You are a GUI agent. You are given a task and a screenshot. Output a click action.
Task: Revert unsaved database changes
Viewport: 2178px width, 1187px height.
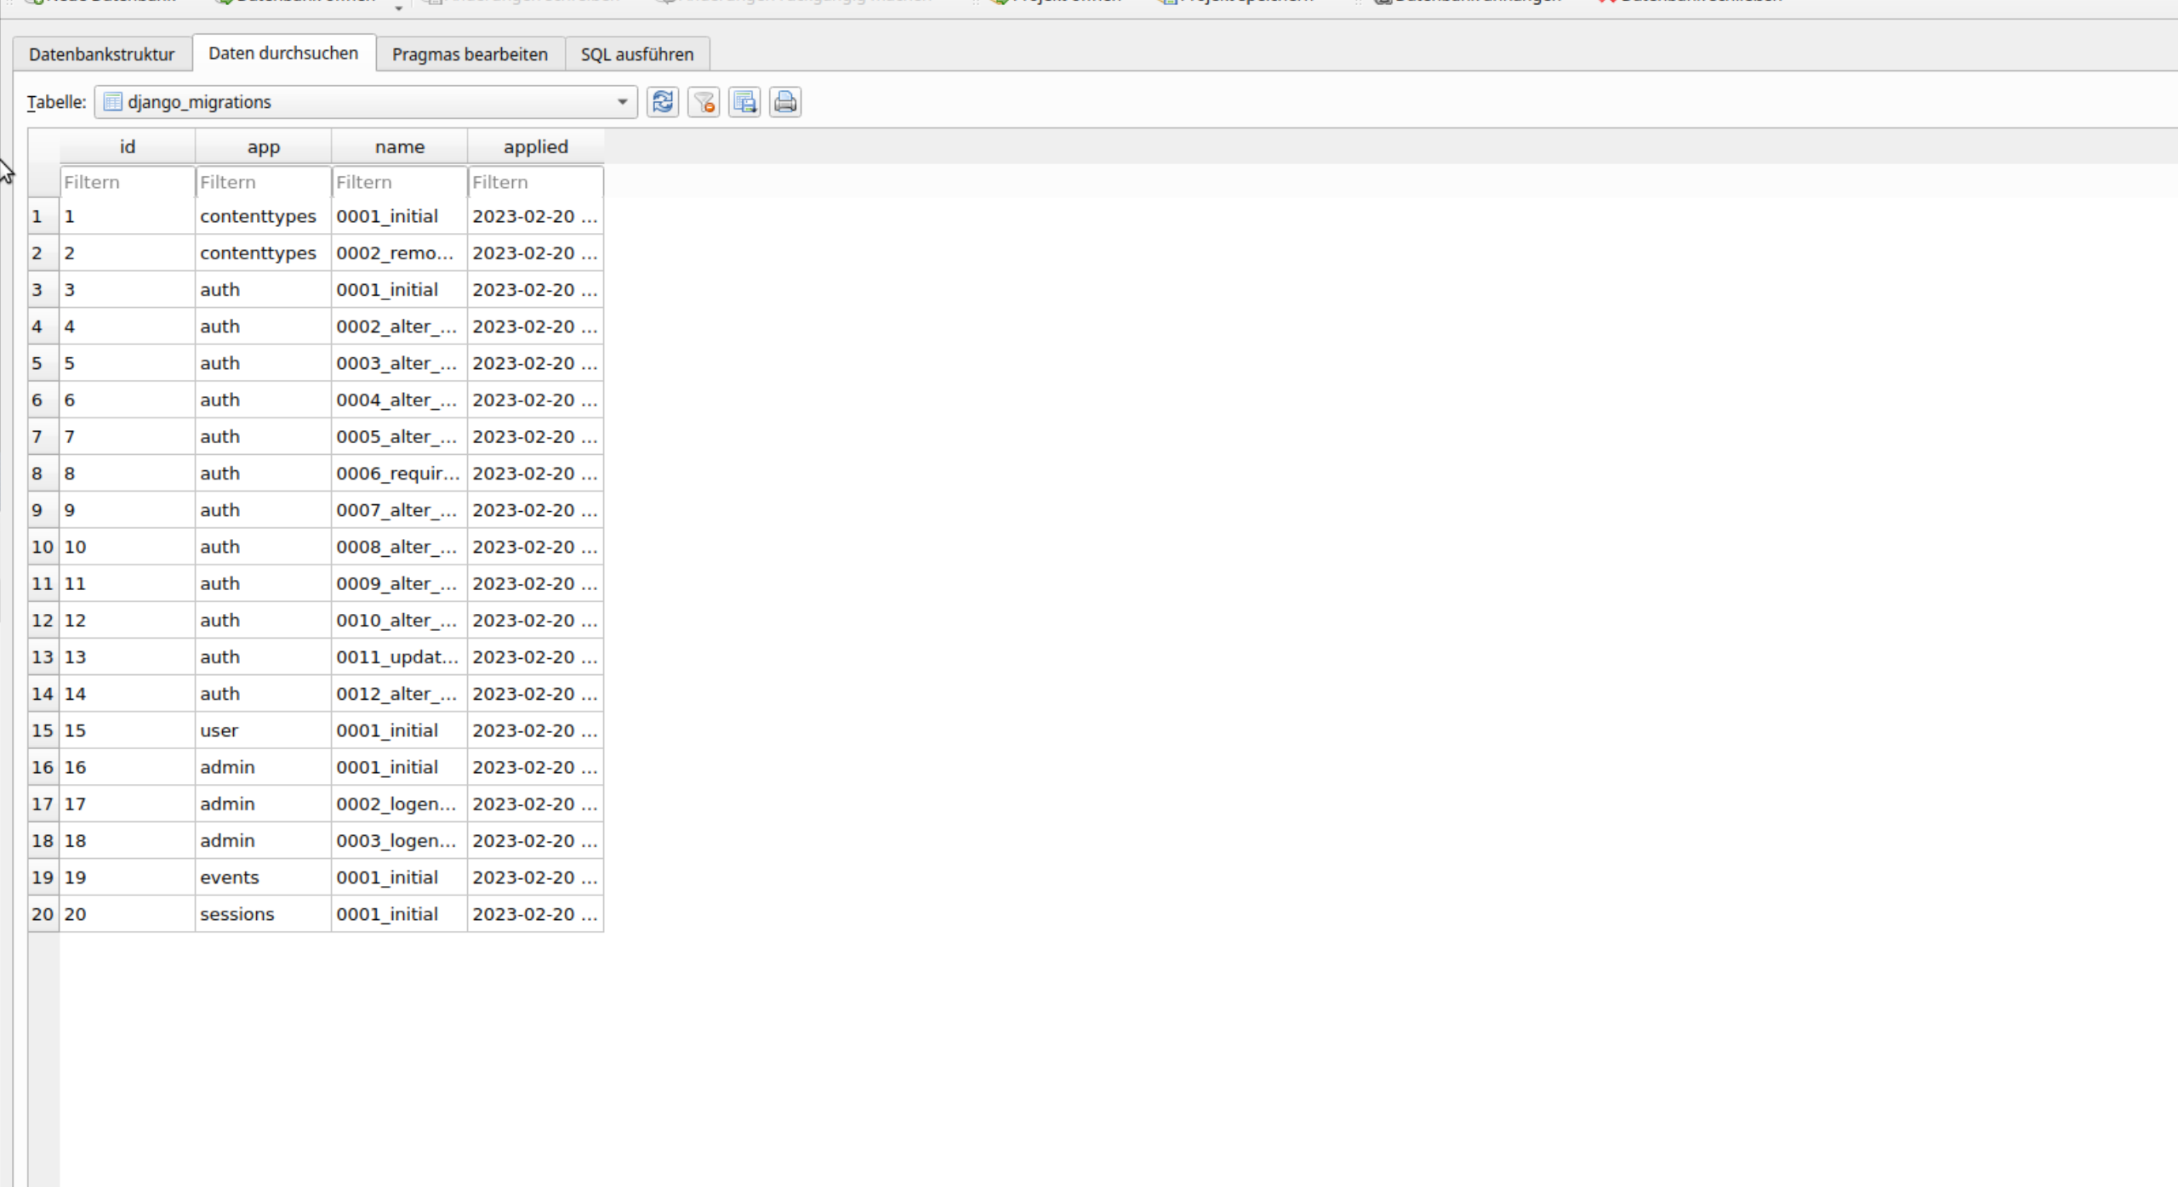click(x=791, y=4)
